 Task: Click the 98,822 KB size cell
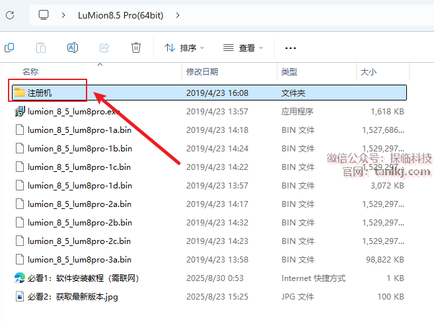point(384,260)
